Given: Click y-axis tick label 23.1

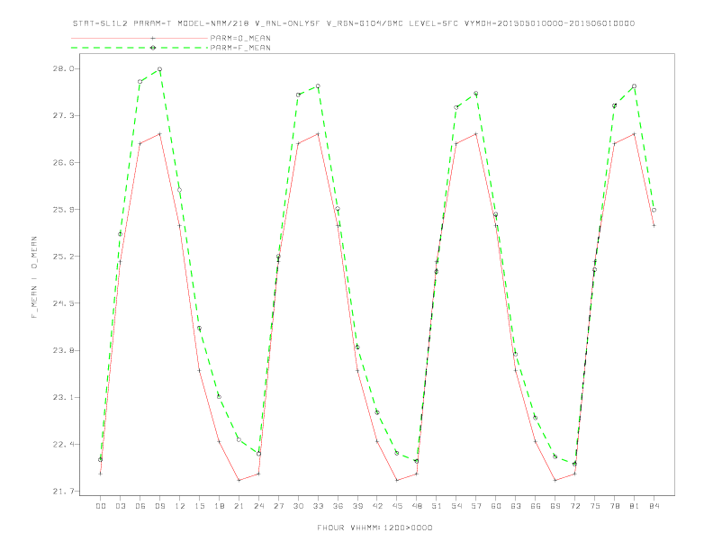Looking at the screenshot, I should point(63,397).
